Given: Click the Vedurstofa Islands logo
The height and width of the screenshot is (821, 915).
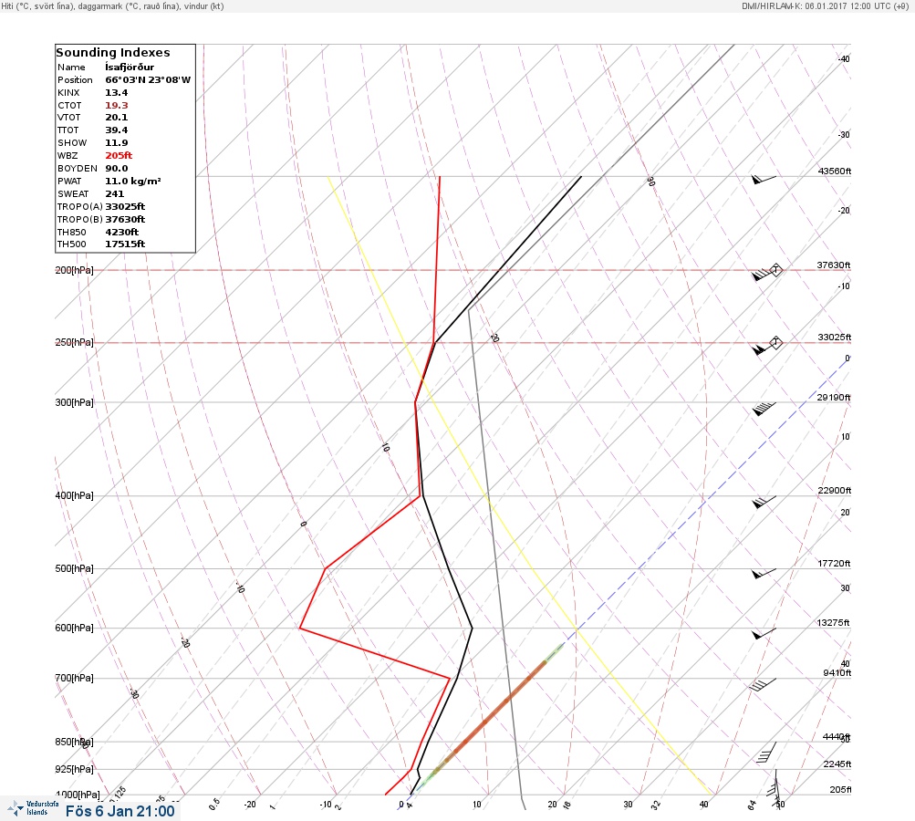Looking at the screenshot, I should (32, 808).
